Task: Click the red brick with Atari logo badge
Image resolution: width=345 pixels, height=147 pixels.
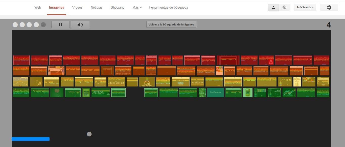Action: pyautogui.click(x=266, y=60)
